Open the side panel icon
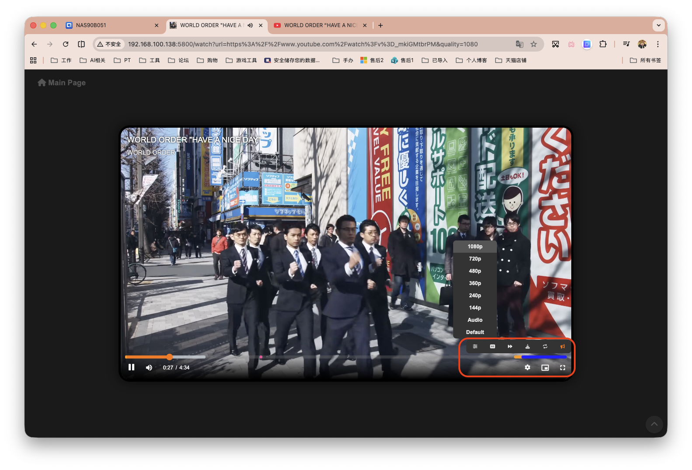Image resolution: width=692 pixels, height=470 pixels. click(x=81, y=44)
